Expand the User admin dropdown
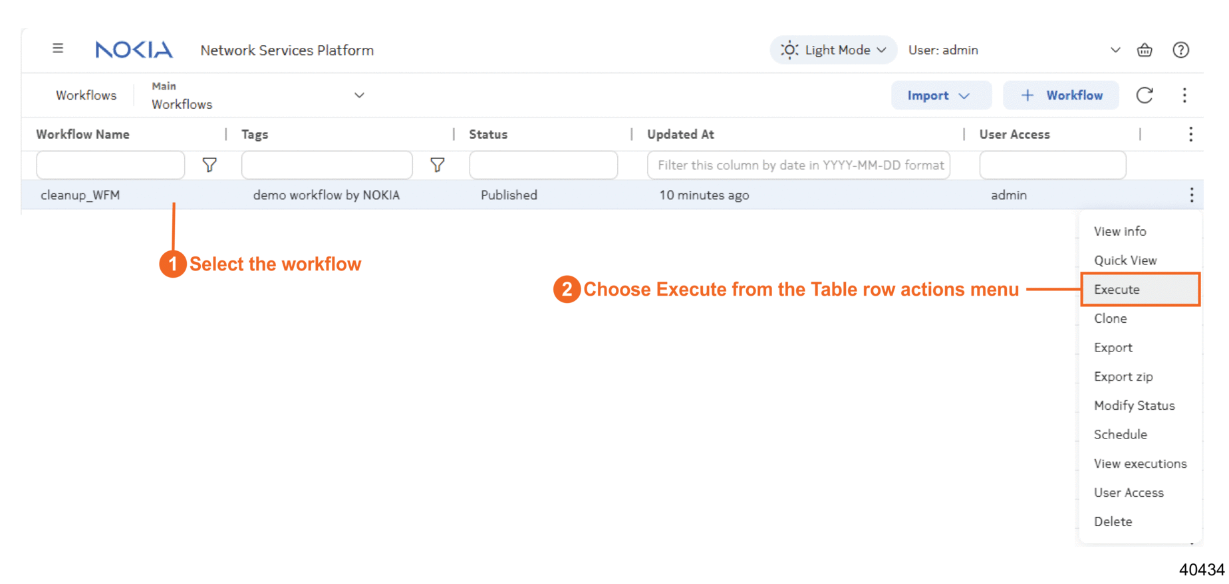The width and height of the screenshot is (1229, 584). pyautogui.click(x=1115, y=50)
